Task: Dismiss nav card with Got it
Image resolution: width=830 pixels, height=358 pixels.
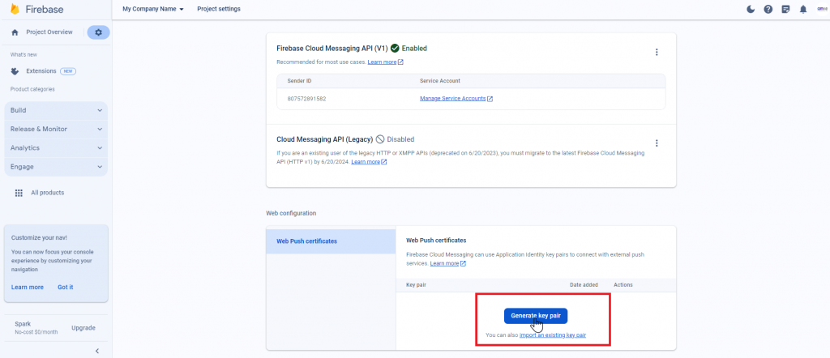Action: coord(66,288)
